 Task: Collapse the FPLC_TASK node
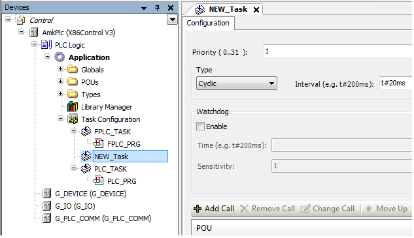click(73, 131)
